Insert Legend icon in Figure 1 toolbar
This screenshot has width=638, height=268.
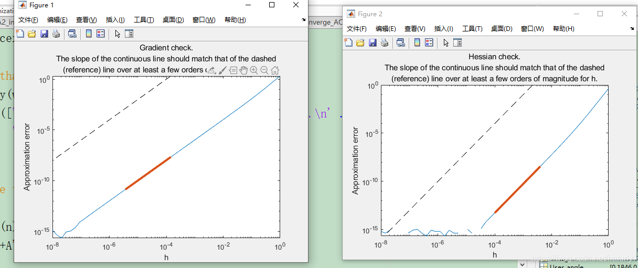tap(100, 34)
